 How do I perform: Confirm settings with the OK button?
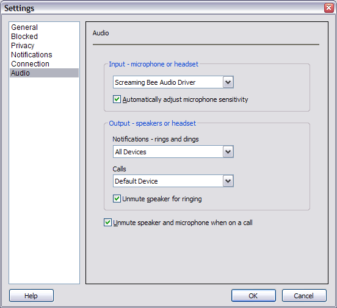pyautogui.click(x=253, y=296)
